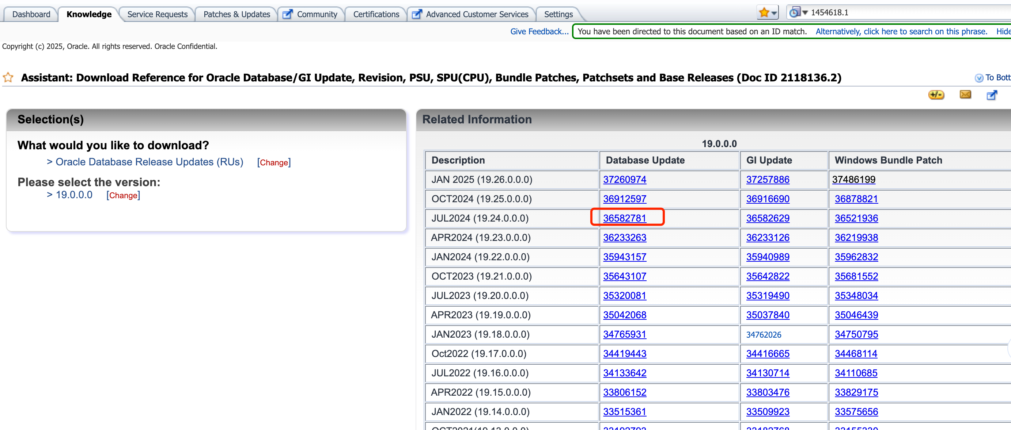Click the 'Selection(s)' panel header
Screen dimensions: 1011x430
click(206, 120)
